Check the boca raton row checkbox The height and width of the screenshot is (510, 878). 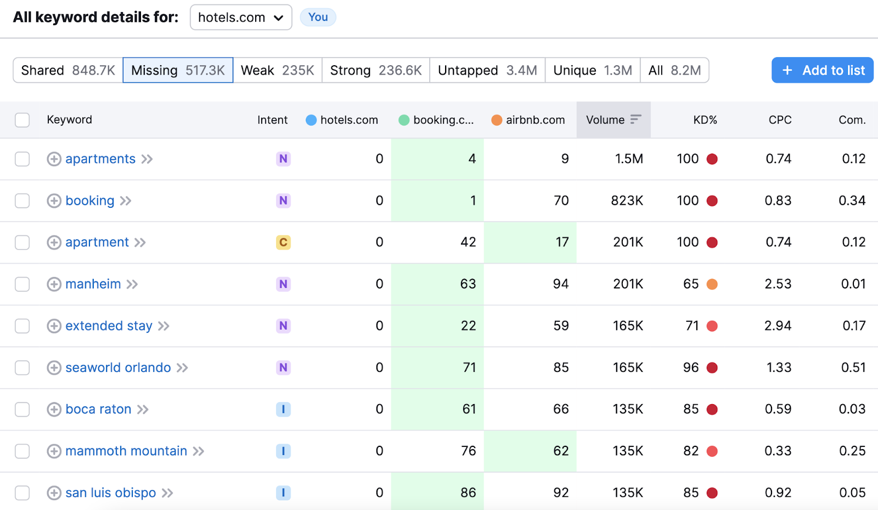(x=22, y=409)
